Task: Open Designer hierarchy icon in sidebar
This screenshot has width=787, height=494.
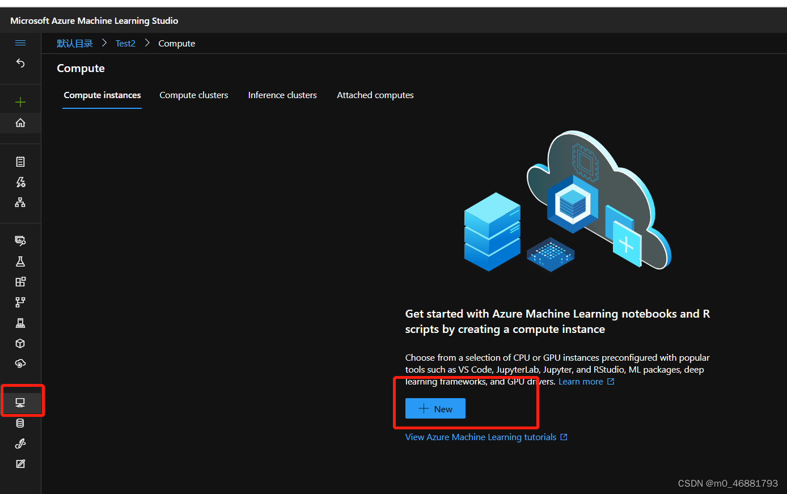Action: [20, 202]
